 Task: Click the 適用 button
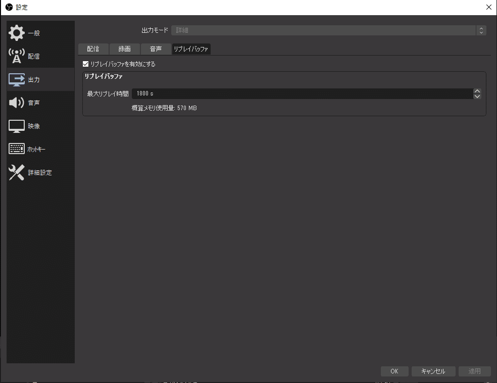coord(474,371)
